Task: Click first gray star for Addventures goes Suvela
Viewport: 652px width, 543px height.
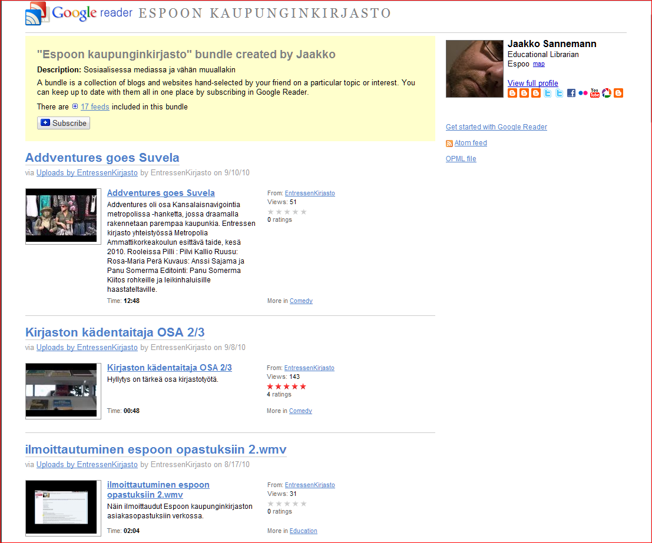Action: 271,212
